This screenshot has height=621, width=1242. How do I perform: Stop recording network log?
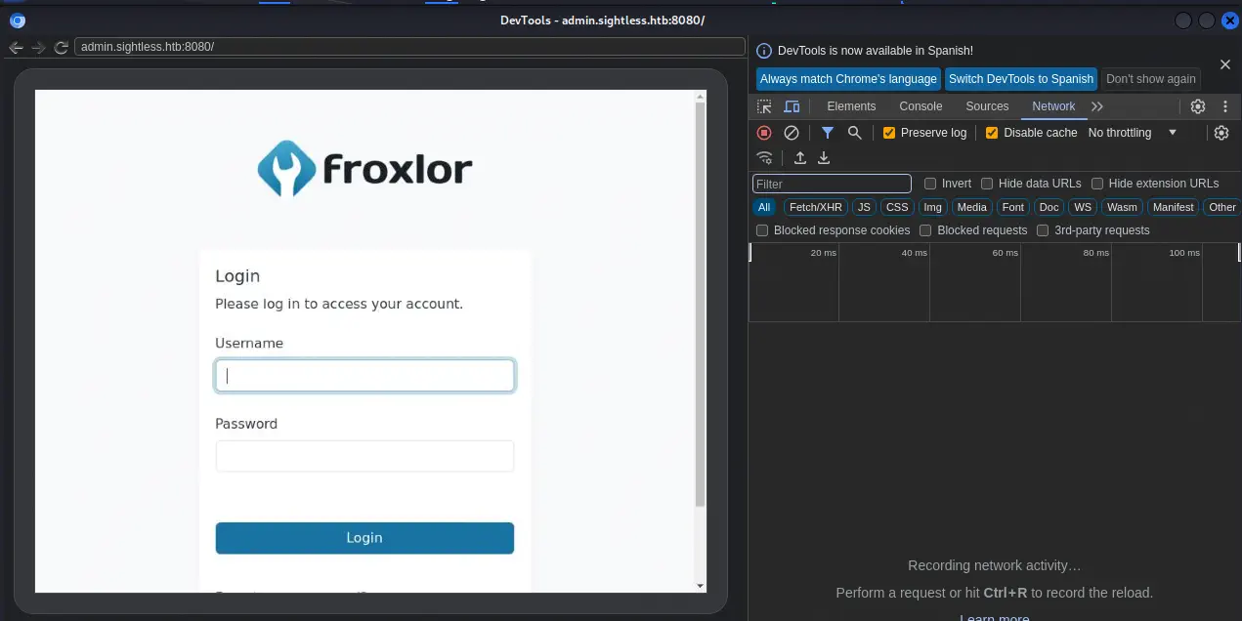[x=764, y=133]
